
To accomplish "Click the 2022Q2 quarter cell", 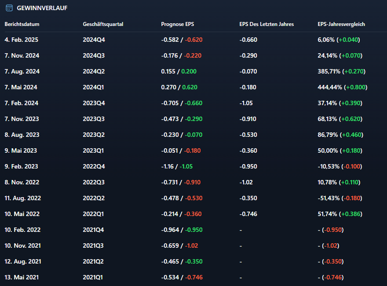I will [94, 198].
